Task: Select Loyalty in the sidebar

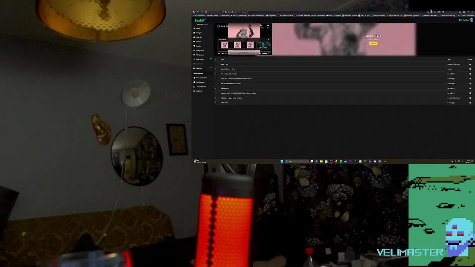Action: click(x=197, y=46)
